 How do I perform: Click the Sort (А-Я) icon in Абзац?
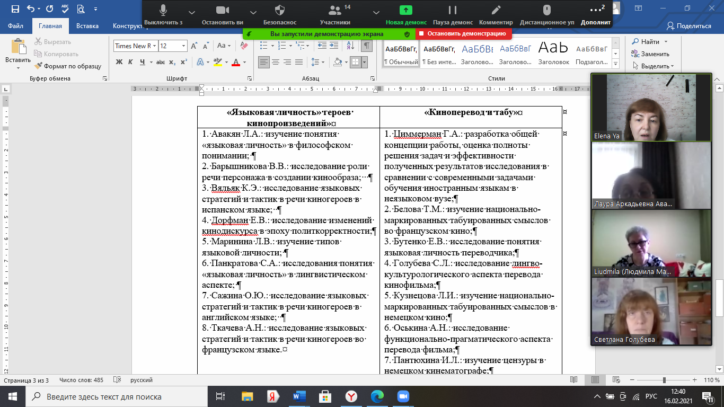[351, 46]
